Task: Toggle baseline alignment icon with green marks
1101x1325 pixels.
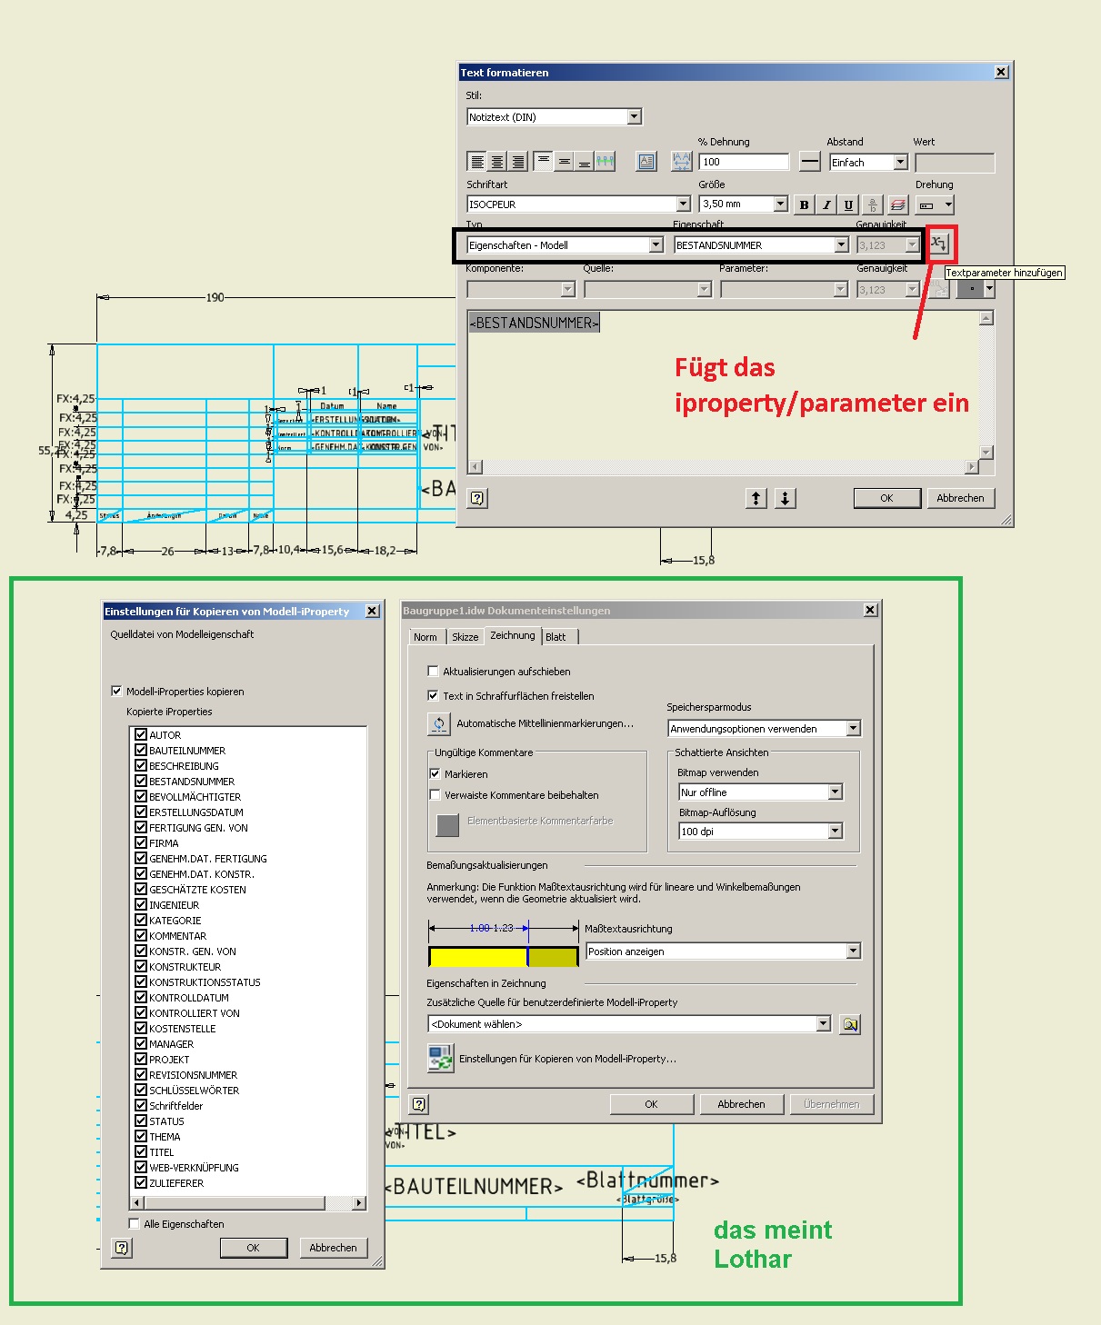Action: click(x=606, y=162)
